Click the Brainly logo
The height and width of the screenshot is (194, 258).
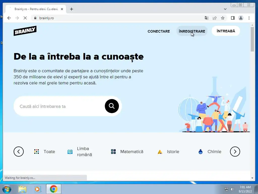[25, 31]
